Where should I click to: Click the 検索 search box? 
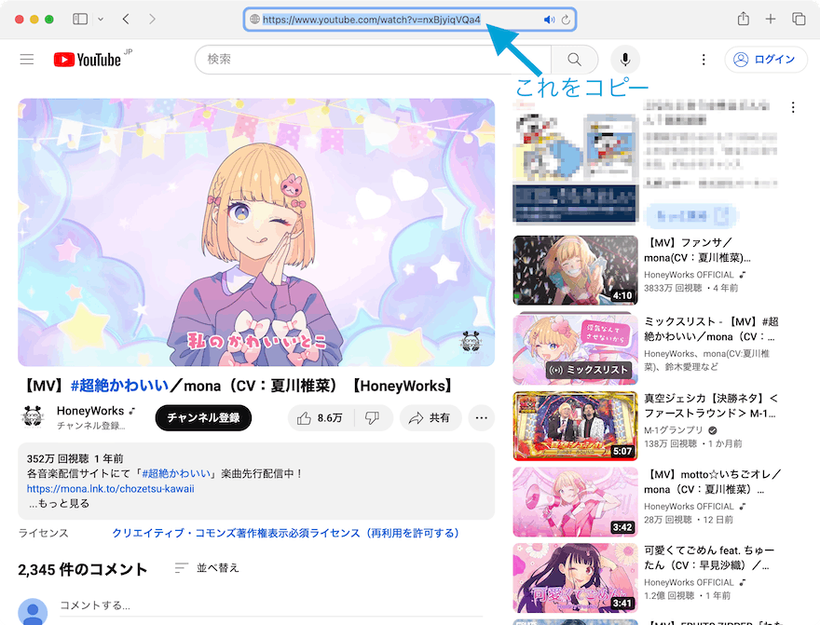[x=373, y=59]
